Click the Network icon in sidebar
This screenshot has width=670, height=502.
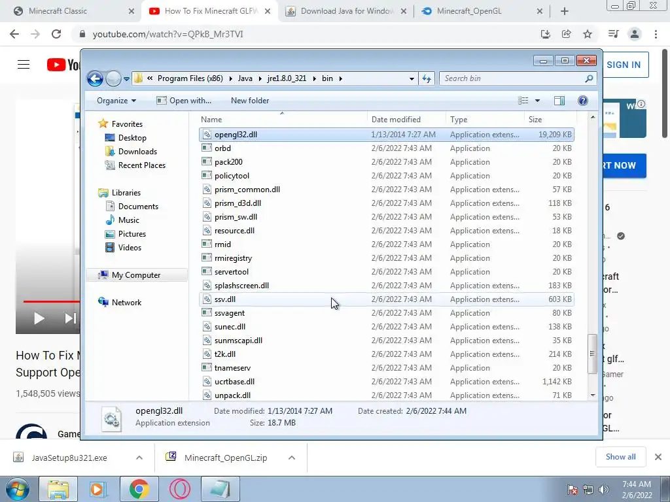pyautogui.click(x=103, y=302)
